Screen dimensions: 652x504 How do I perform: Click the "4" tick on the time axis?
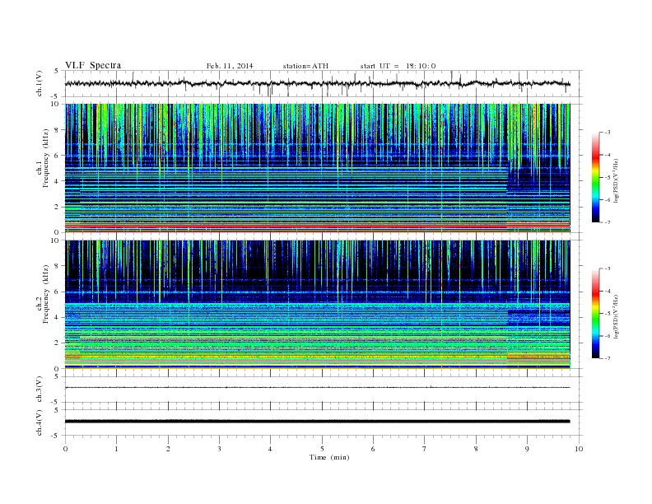tap(270, 449)
